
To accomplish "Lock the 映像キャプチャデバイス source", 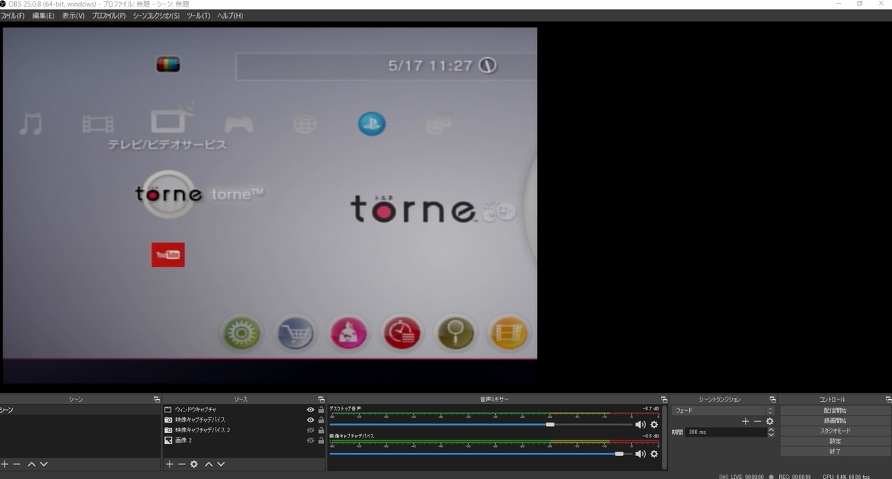I will (321, 420).
